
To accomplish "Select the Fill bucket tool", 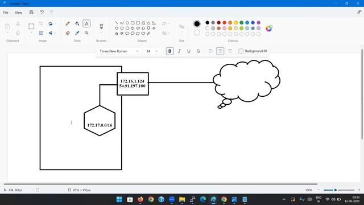I will pos(77,23).
